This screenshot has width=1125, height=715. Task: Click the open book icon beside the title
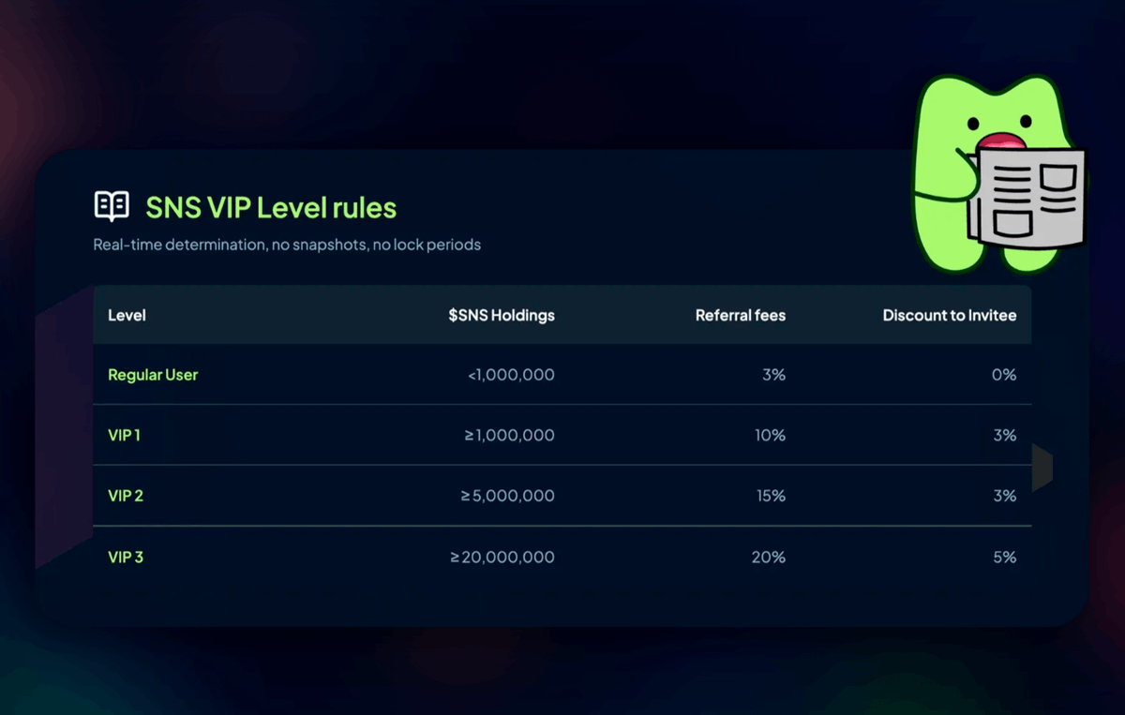click(x=112, y=206)
